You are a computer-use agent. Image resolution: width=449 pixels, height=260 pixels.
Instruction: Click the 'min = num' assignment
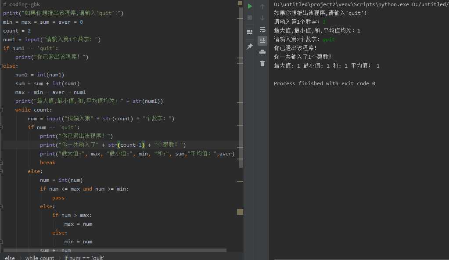click(78, 242)
